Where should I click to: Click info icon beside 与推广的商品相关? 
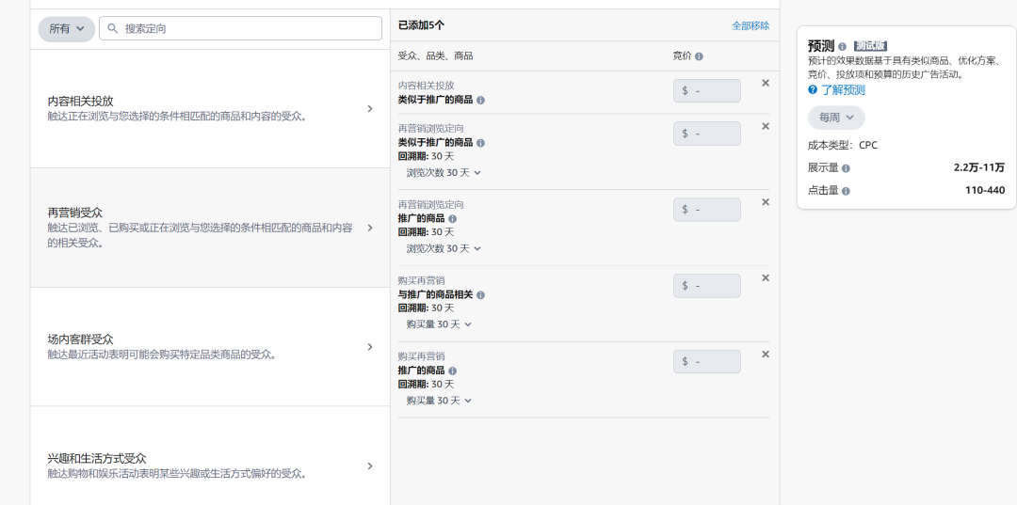(x=480, y=295)
